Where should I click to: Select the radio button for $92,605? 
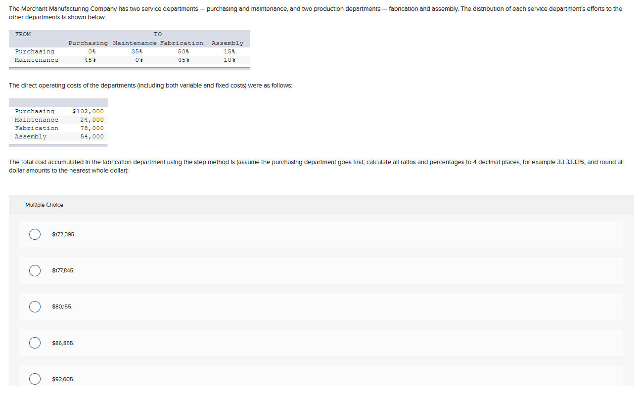[x=35, y=379]
